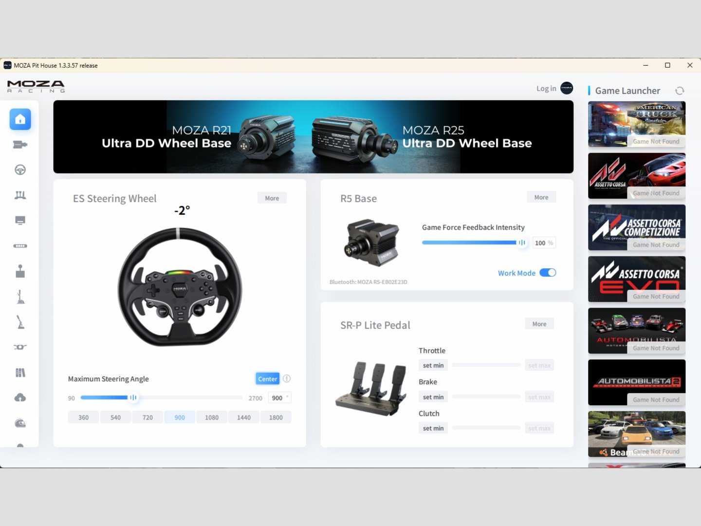The height and width of the screenshot is (526, 701).
Task: Open the gear shifter icon in sidebar
Action: coord(20,271)
